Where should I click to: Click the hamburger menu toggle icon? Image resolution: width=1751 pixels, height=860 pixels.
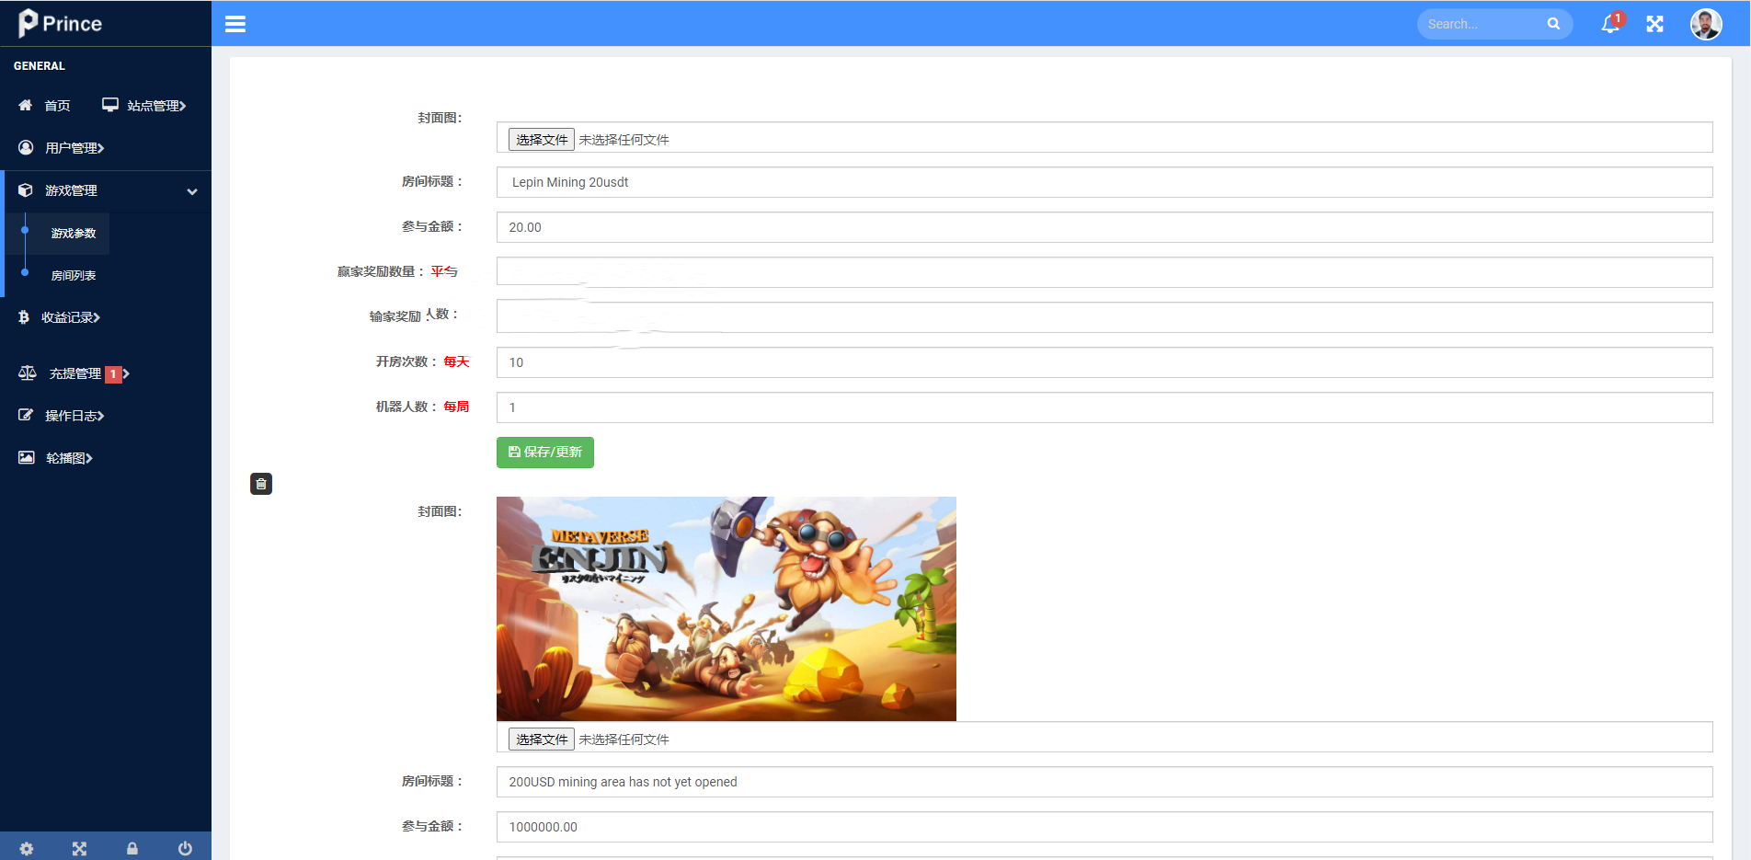tap(235, 24)
